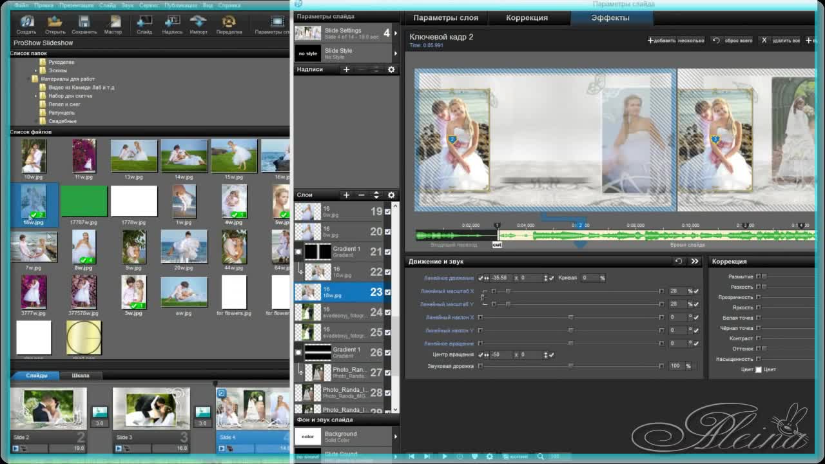825x464 pixels.
Task: Adjust the Звуковая дорожка volume slider
Action: click(570, 366)
